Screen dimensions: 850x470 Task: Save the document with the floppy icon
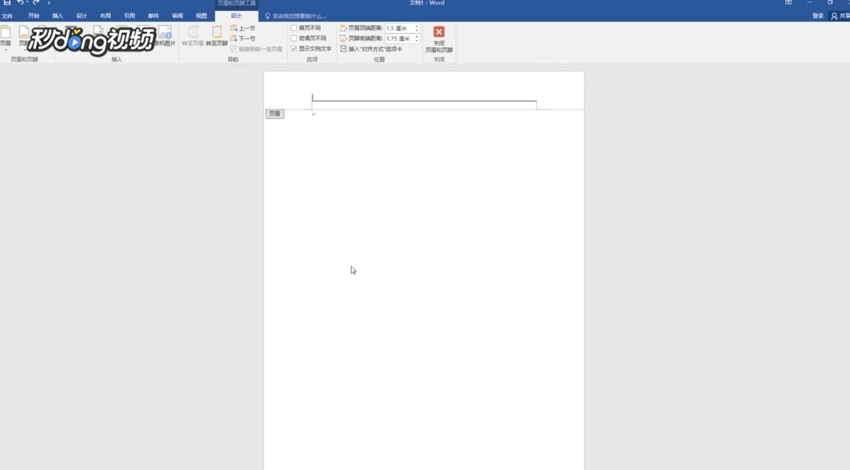click(7, 3)
